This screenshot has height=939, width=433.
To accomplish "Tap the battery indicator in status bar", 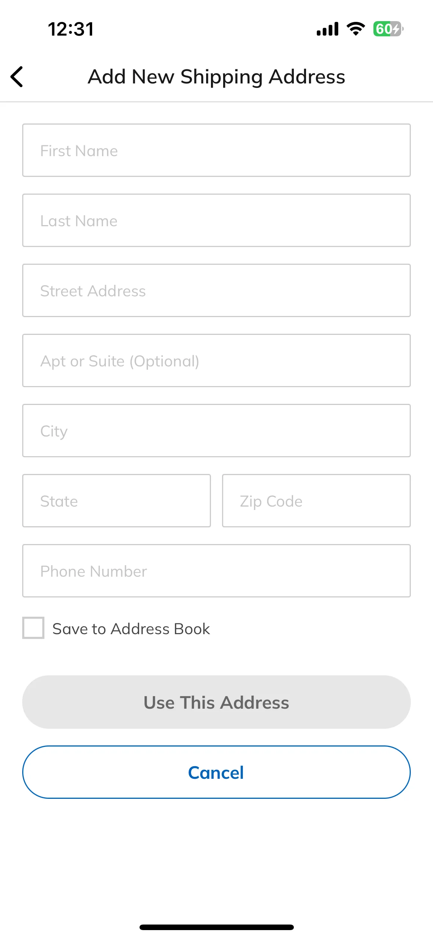I will pos(388,29).
